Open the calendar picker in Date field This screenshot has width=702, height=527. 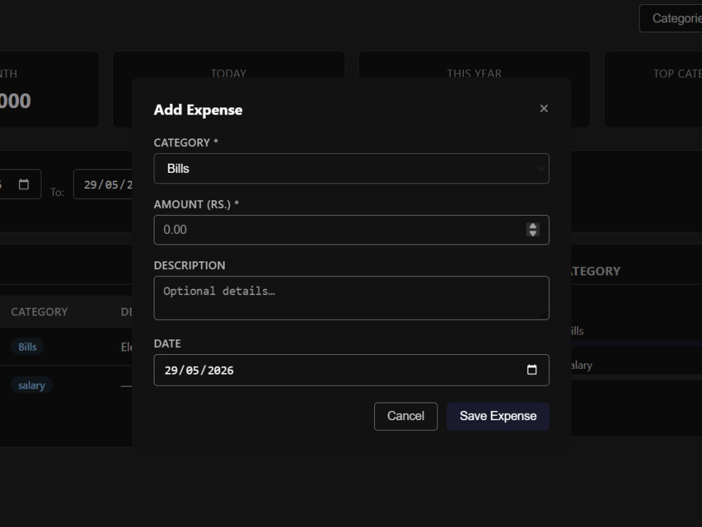(531, 370)
